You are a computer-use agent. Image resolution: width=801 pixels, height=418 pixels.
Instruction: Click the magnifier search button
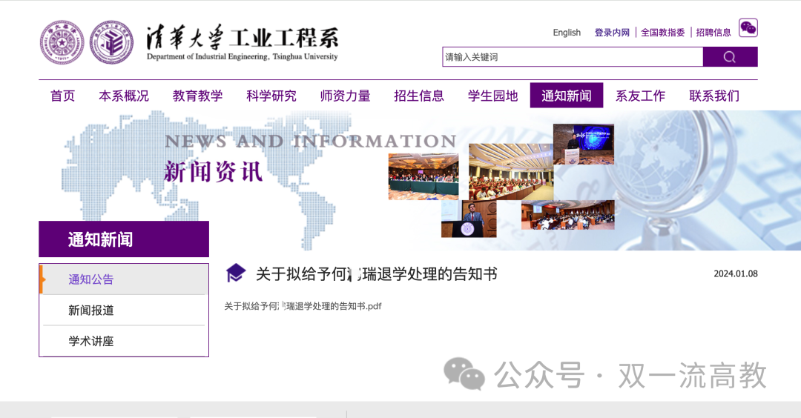730,57
